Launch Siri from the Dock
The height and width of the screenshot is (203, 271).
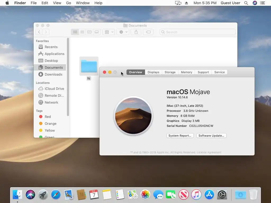[x=30, y=195]
